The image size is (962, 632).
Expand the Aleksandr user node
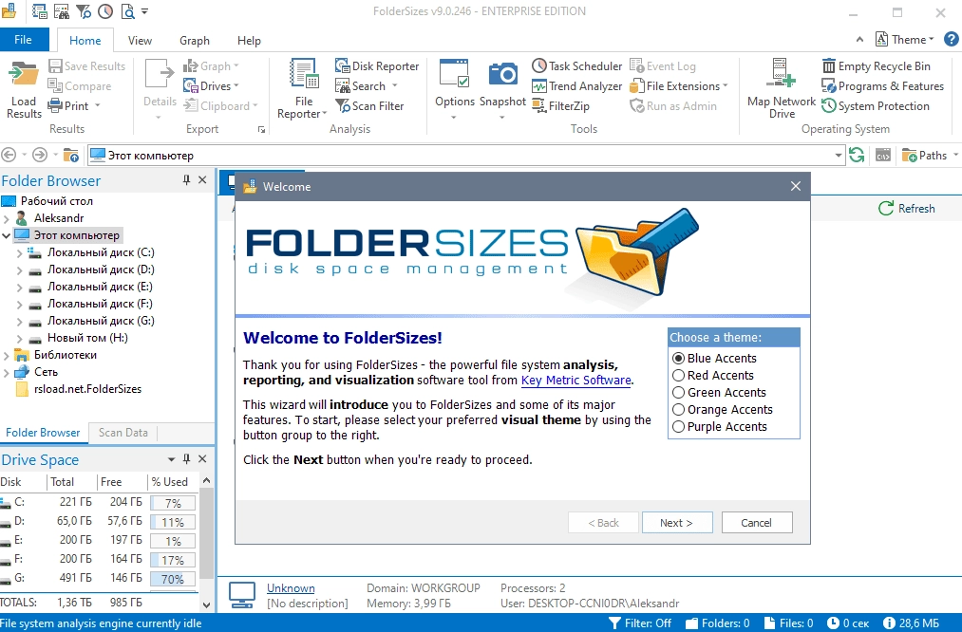pos(6,218)
